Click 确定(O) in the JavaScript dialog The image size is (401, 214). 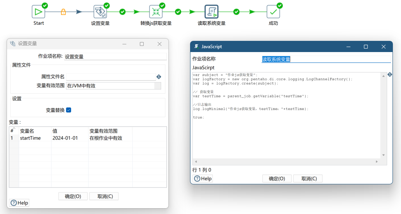pos(277,179)
